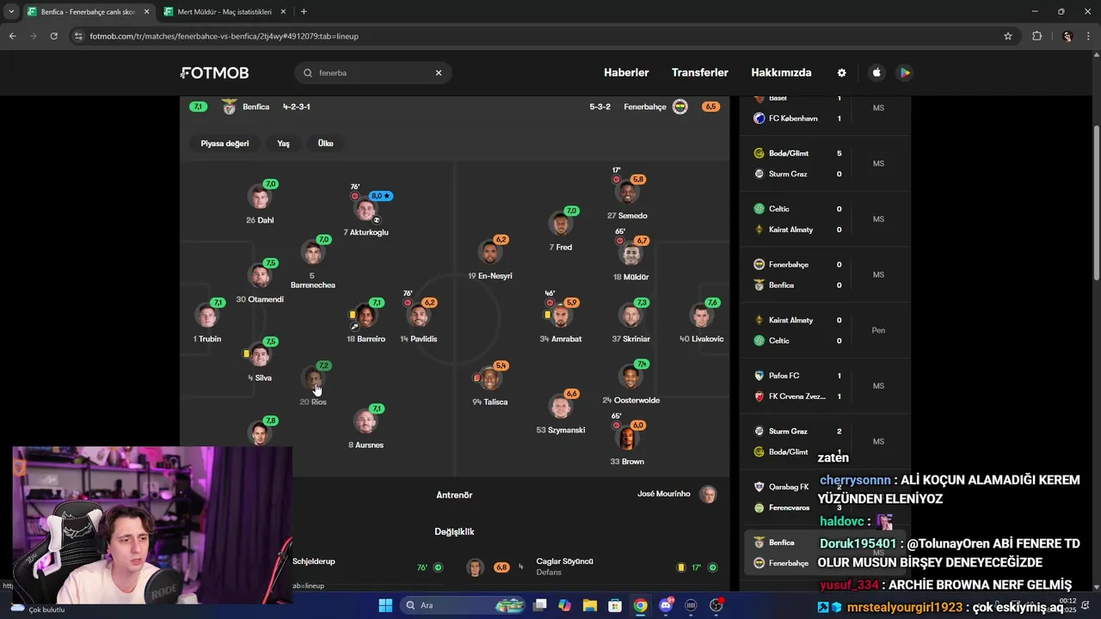Viewport: 1101px width, 619px height.
Task: Open the Haberler menu item
Action: click(x=626, y=73)
